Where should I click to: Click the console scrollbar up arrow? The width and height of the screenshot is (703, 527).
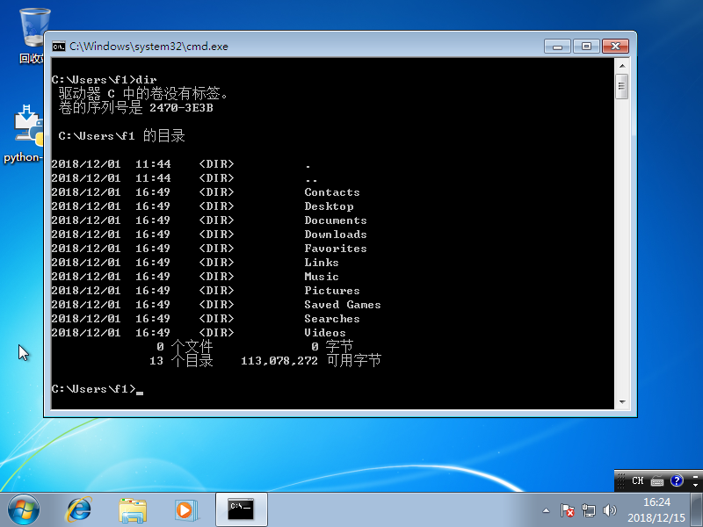pyautogui.click(x=622, y=66)
